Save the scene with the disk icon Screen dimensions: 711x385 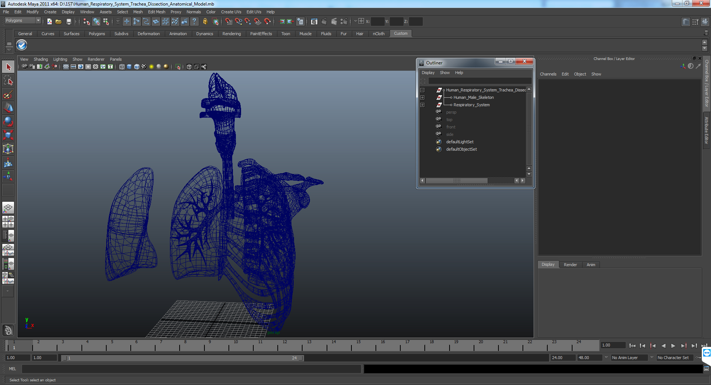pyautogui.click(x=69, y=21)
